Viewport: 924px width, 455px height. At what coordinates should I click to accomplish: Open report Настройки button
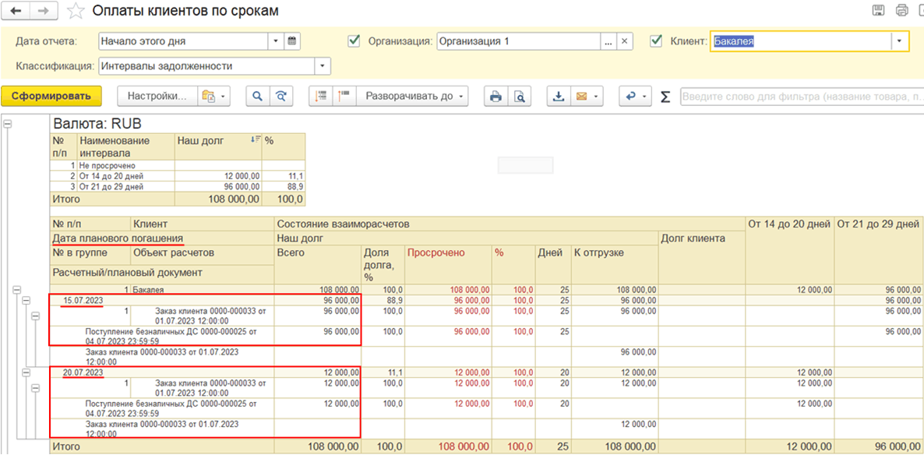157,97
